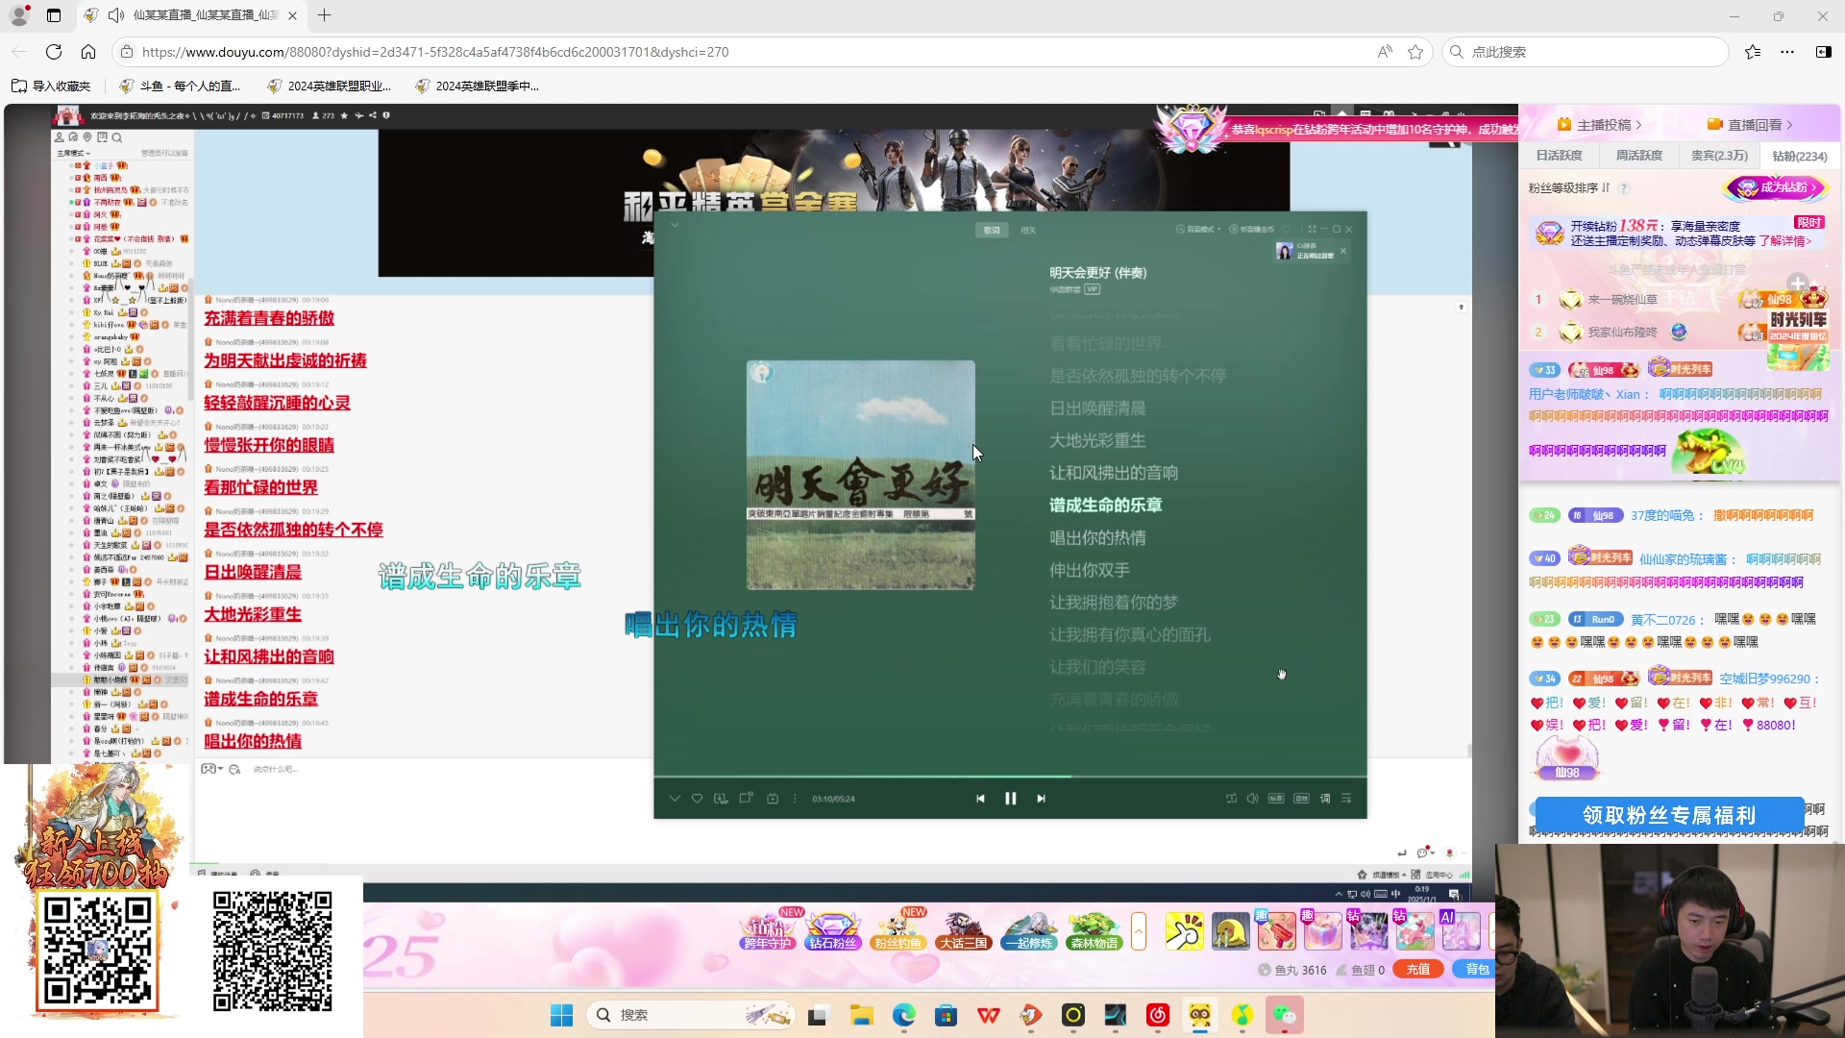
Task: Open 了解详情 link in diamond fan banner
Action: pos(1785,241)
